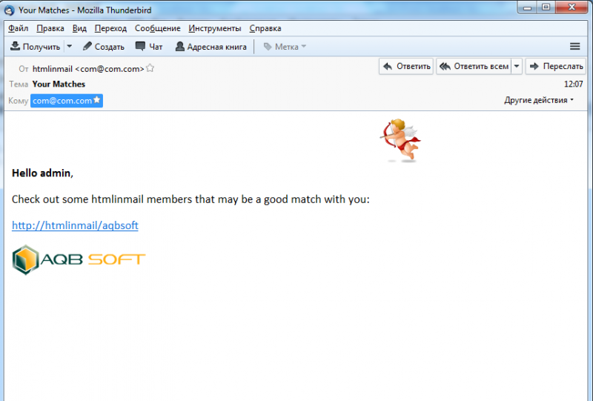The width and height of the screenshot is (593, 401).
Task: Minimize the Thunderbird window
Action: tap(528, 7)
